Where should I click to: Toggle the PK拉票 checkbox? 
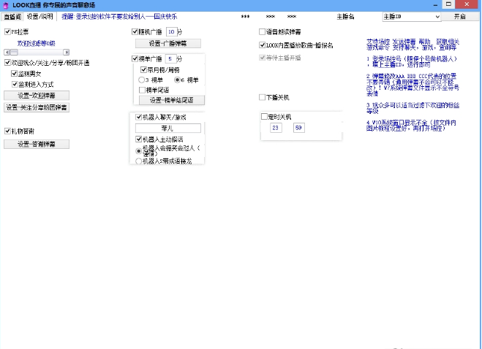coord(8,31)
